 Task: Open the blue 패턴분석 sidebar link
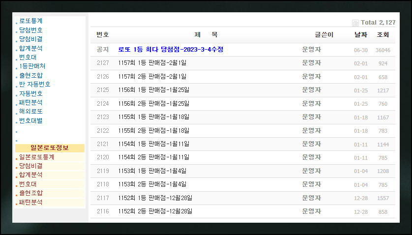(31, 102)
